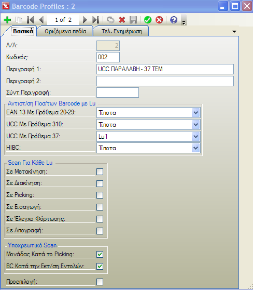This screenshot has height=290, width=253.
Task: Expand the UCC Με Πρόθεμα 37 dropdown
Action: tap(195, 137)
